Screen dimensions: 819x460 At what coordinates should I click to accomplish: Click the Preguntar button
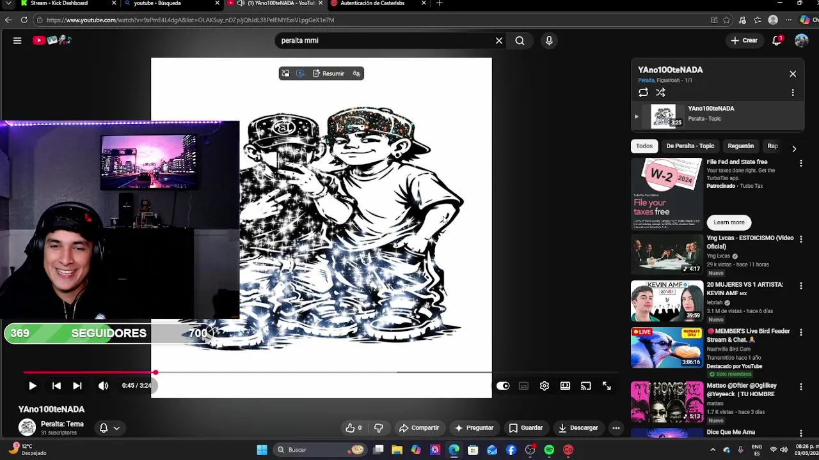pyautogui.click(x=473, y=428)
